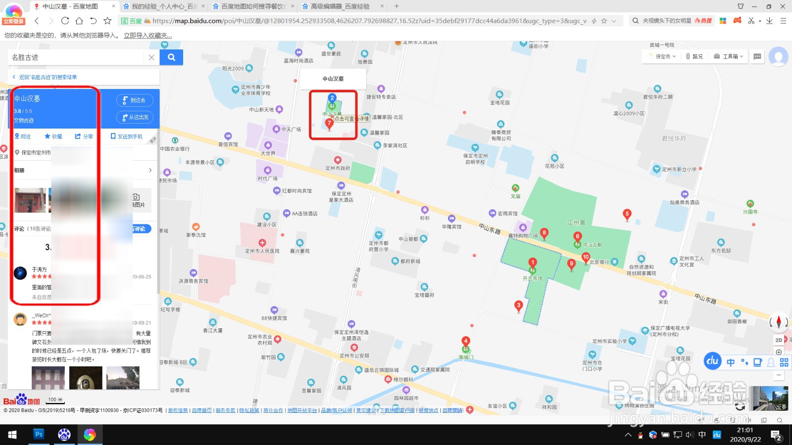Click the 从这出发 route button
The image size is (792, 445).
135,117
